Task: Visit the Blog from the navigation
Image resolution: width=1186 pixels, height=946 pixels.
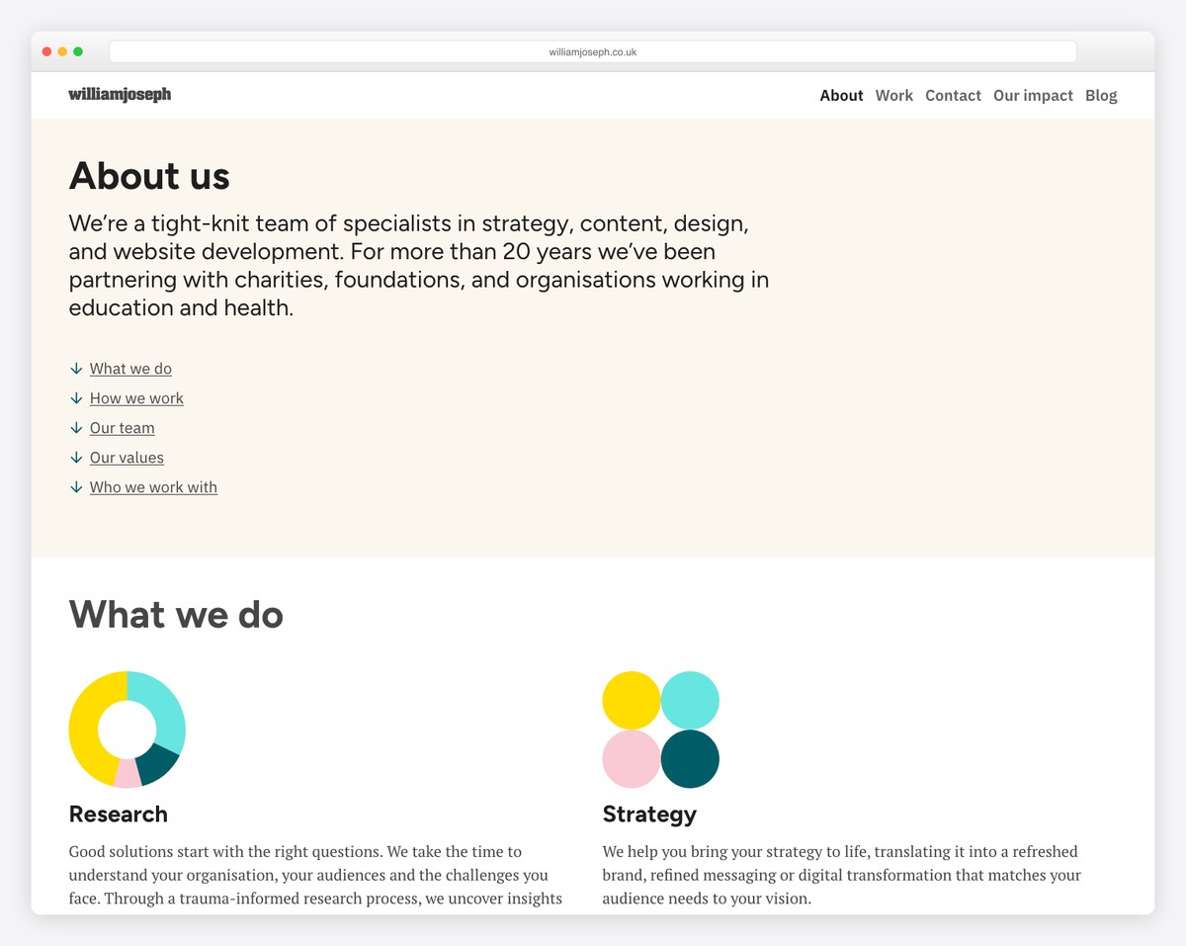Action: pos(1101,96)
